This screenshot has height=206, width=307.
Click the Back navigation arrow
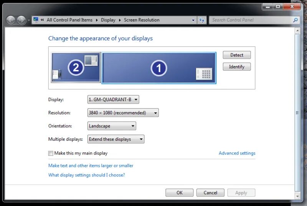click(x=11, y=20)
